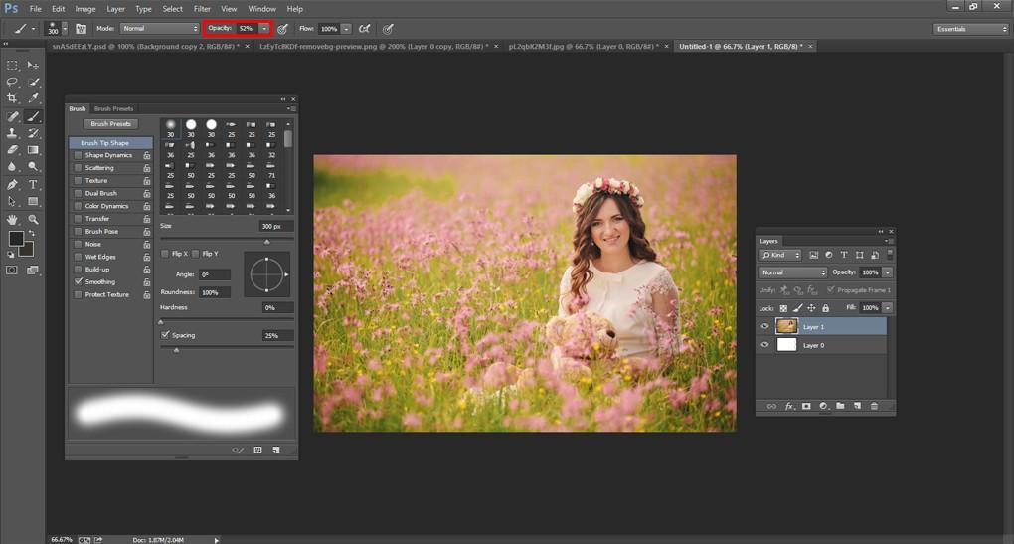This screenshot has height=544, width=1014.
Task: Enable Texture checkbox
Action: coord(79,180)
